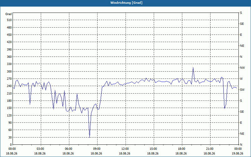Click the SW compass label on right axis

(242, 90)
